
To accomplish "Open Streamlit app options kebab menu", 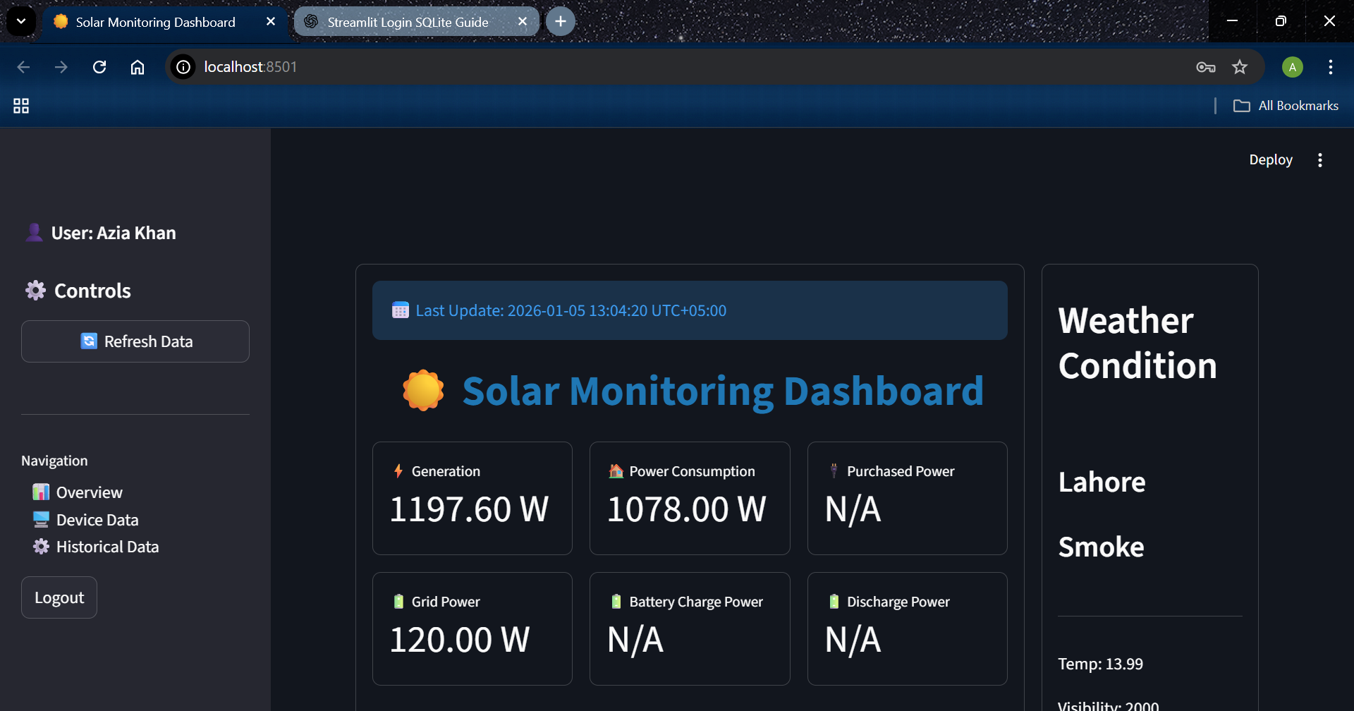I will [x=1319, y=160].
